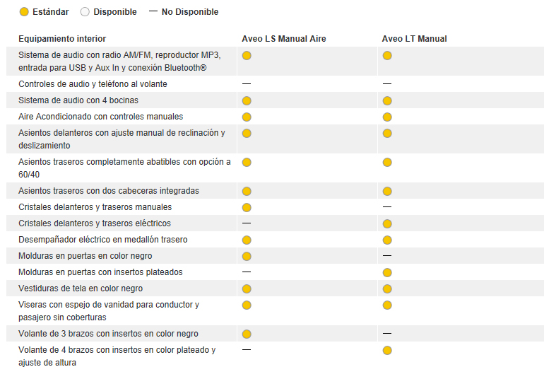Click the Volante de 3 brazos row label
Image resolution: width=544 pixels, height=379 pixels.
tap(108, 334)
